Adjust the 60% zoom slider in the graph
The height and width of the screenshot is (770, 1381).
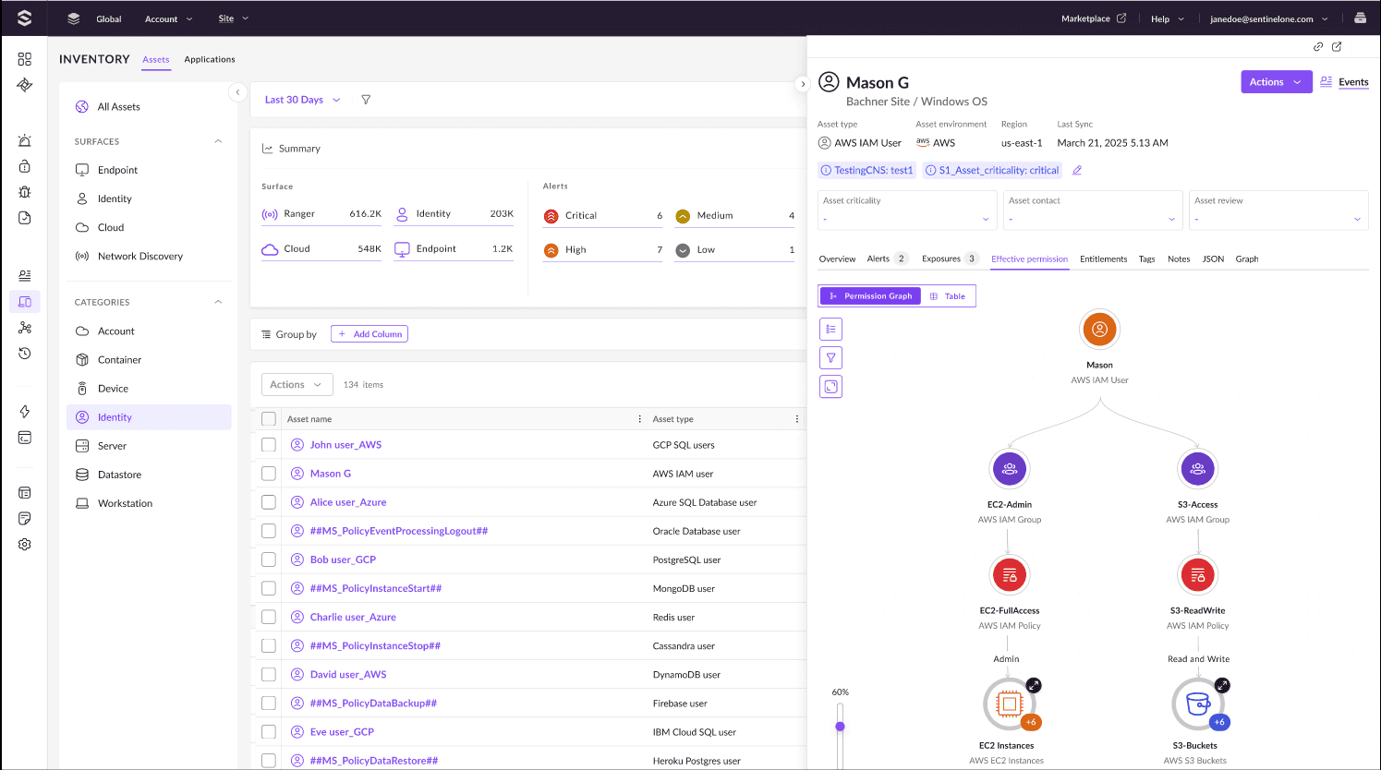[840, 726]
